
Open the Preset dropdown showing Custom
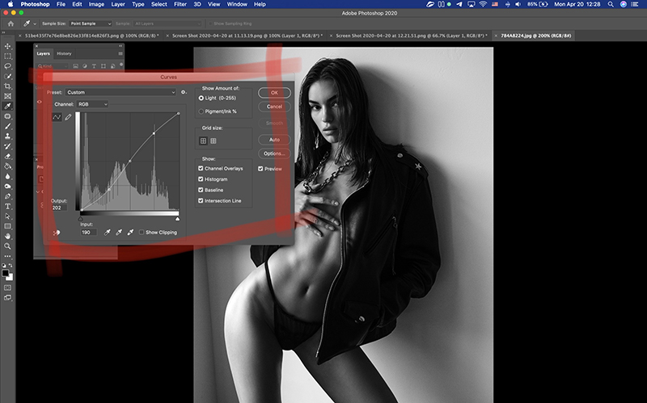[x=121, y=92]
